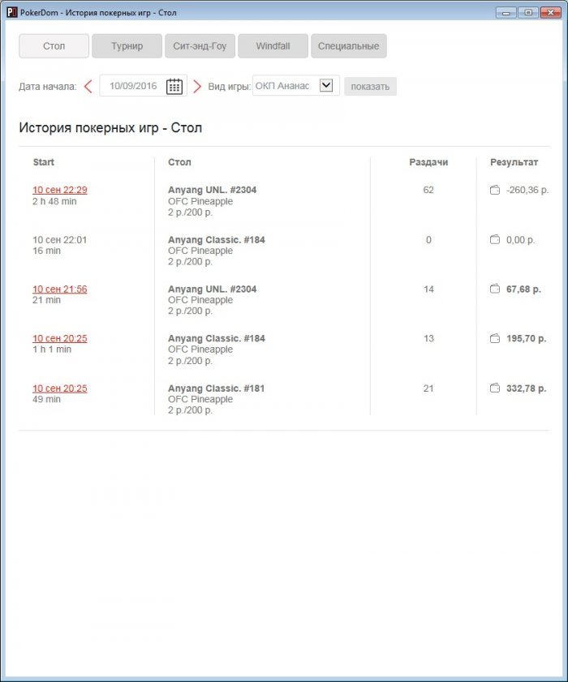Click the Раздачи column header
568x682 pixels.
(428, 162)
